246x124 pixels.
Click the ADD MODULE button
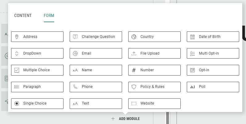[x=126, y=119]
